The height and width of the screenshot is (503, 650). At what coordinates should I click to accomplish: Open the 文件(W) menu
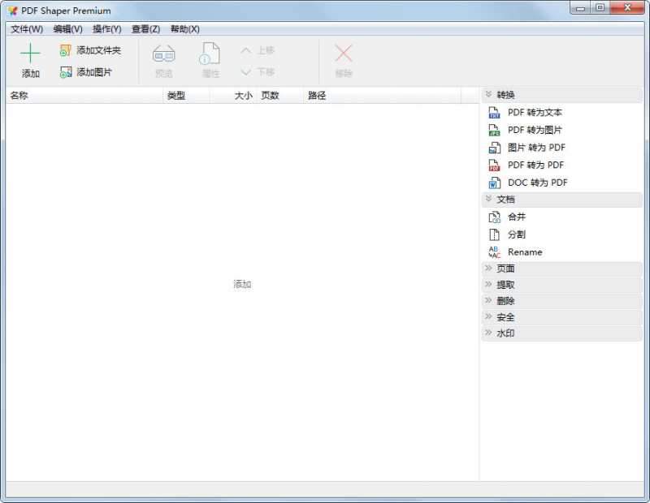point(26,28)
